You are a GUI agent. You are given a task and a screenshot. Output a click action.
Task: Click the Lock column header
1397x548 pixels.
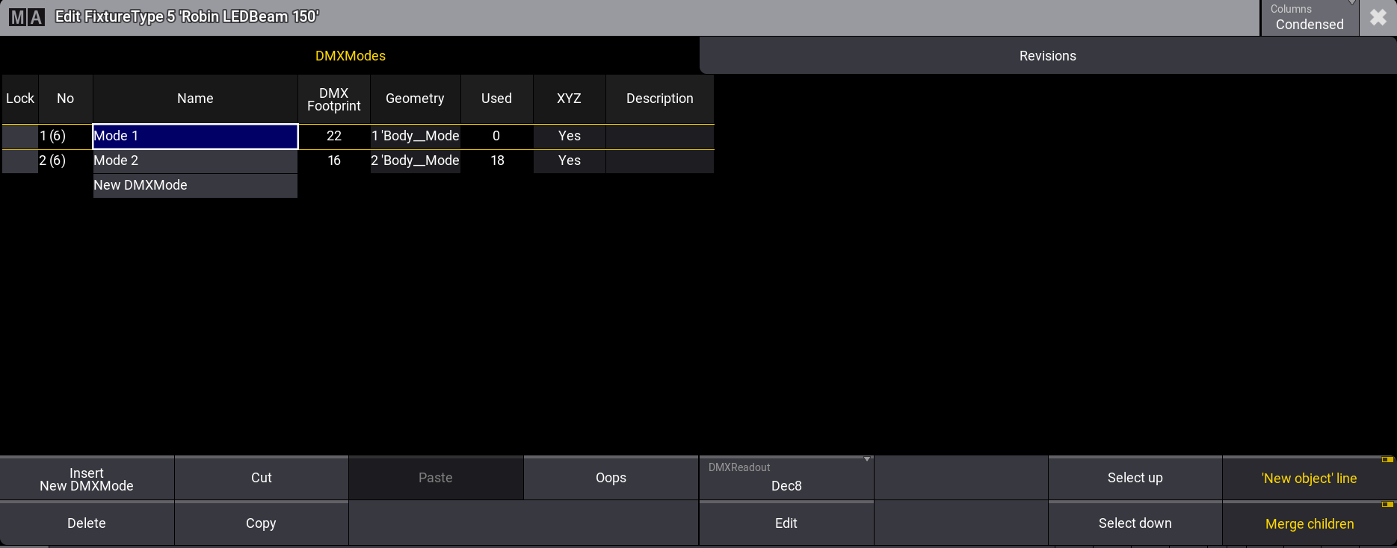[x=20, y=99]
